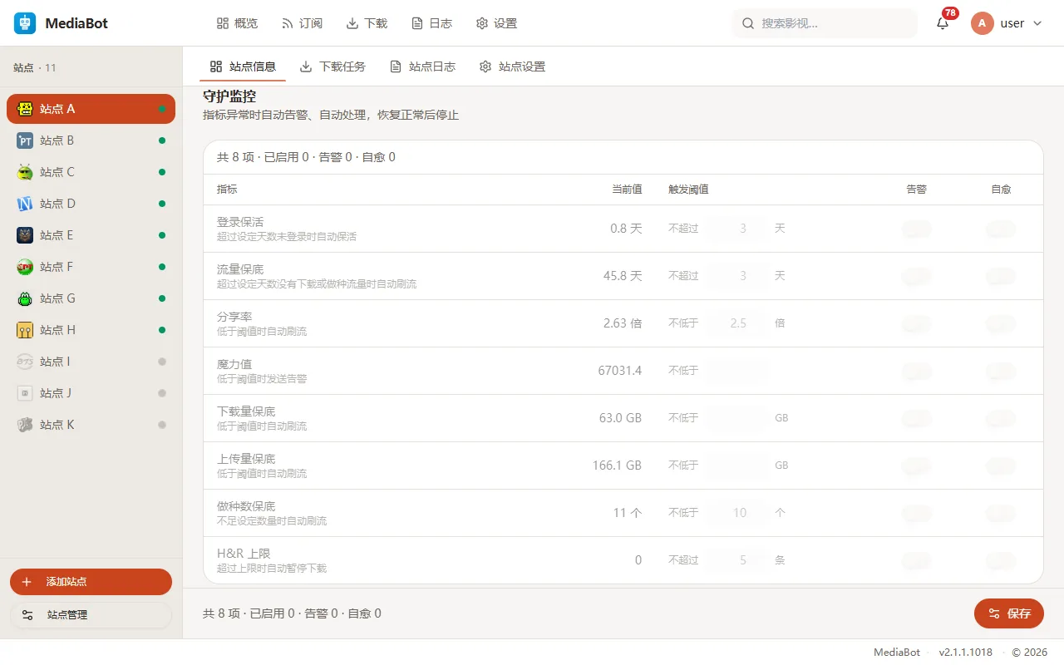Choose the 站点 E owl icon
The width and height of the screenshot is (1064, 665).
point(25,235)
